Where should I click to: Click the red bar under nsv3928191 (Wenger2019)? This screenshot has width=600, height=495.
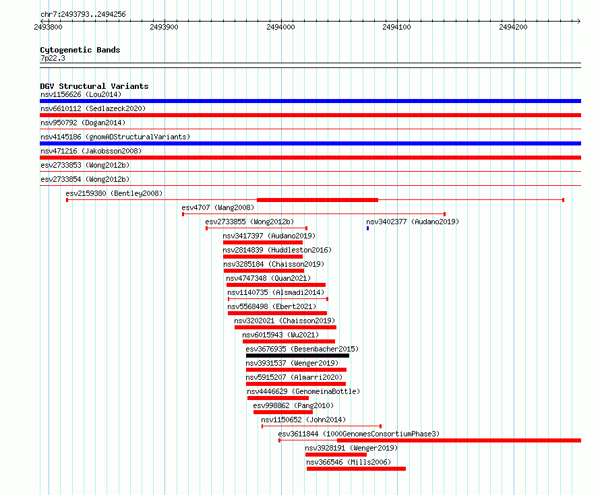(x=336, y=455)
